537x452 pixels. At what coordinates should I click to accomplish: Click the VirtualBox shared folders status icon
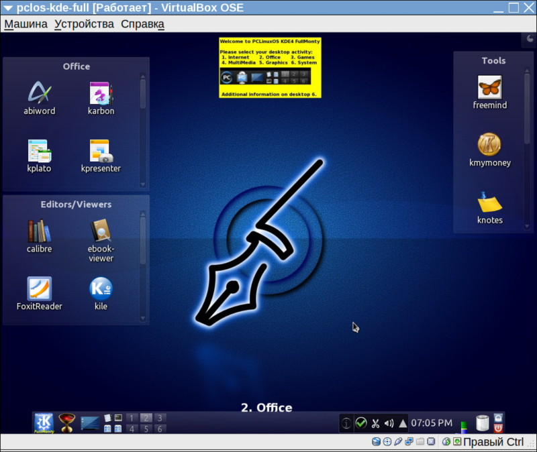[x=420, y=442]
